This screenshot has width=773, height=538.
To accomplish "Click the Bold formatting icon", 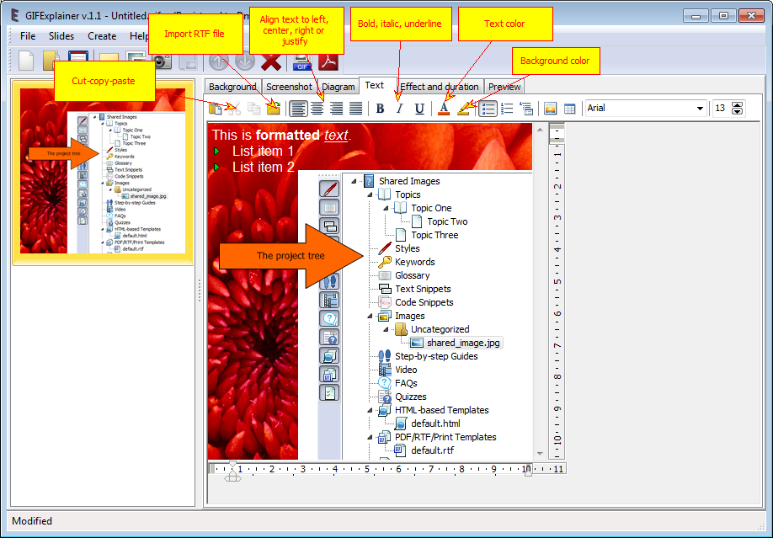I will point(380,109).
